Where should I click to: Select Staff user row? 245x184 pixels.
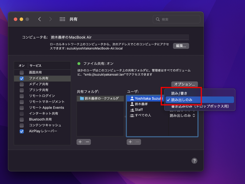click(x=148, y=110)
